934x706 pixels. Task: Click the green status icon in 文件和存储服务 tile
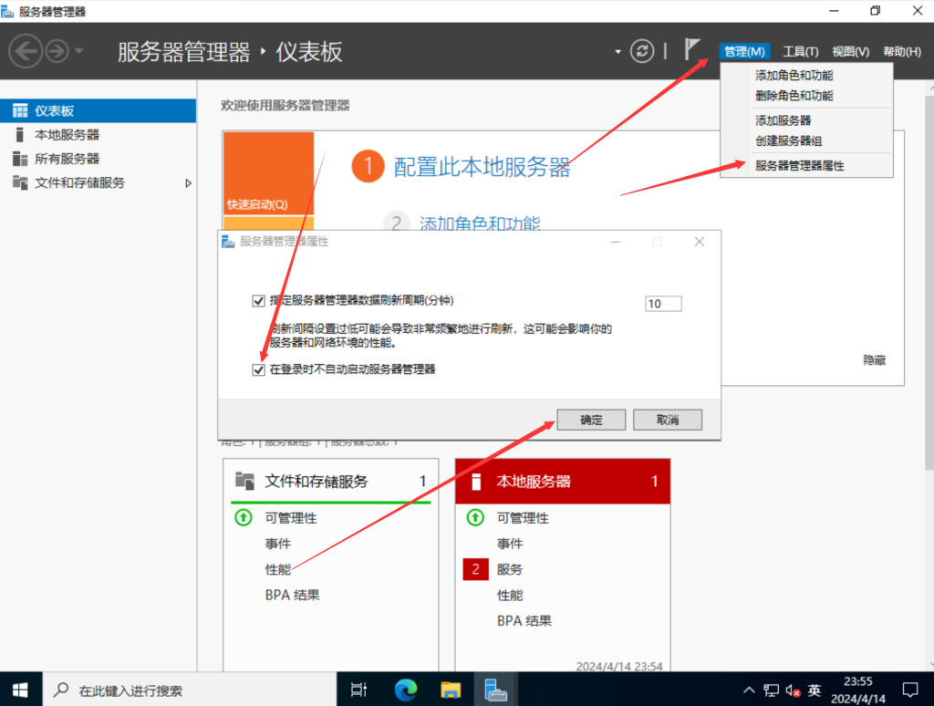(x=244, y=517)
